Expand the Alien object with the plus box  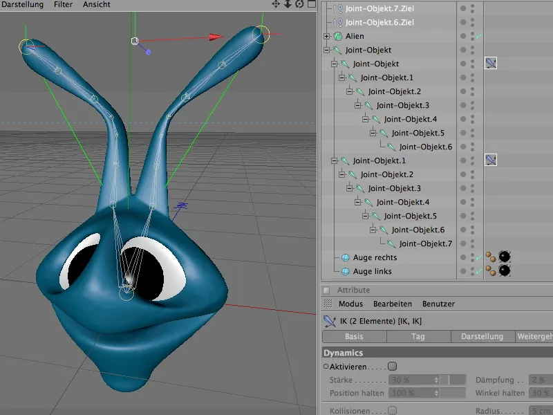pos(326,36)
